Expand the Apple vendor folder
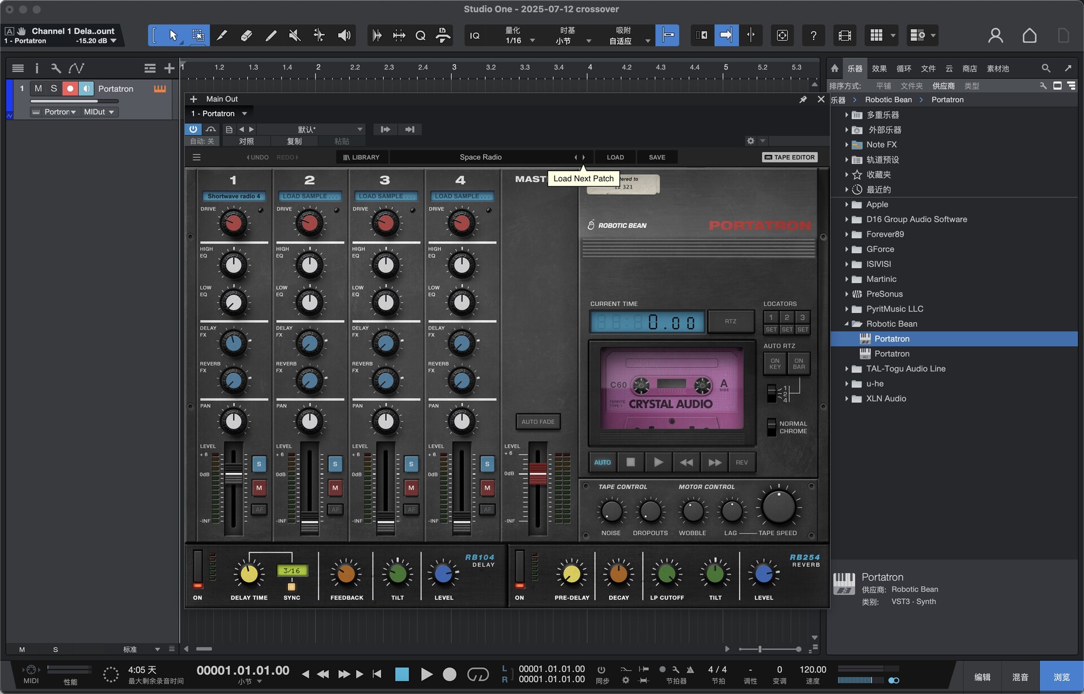This screenshot has height=694, width=1084. (847, 204)
